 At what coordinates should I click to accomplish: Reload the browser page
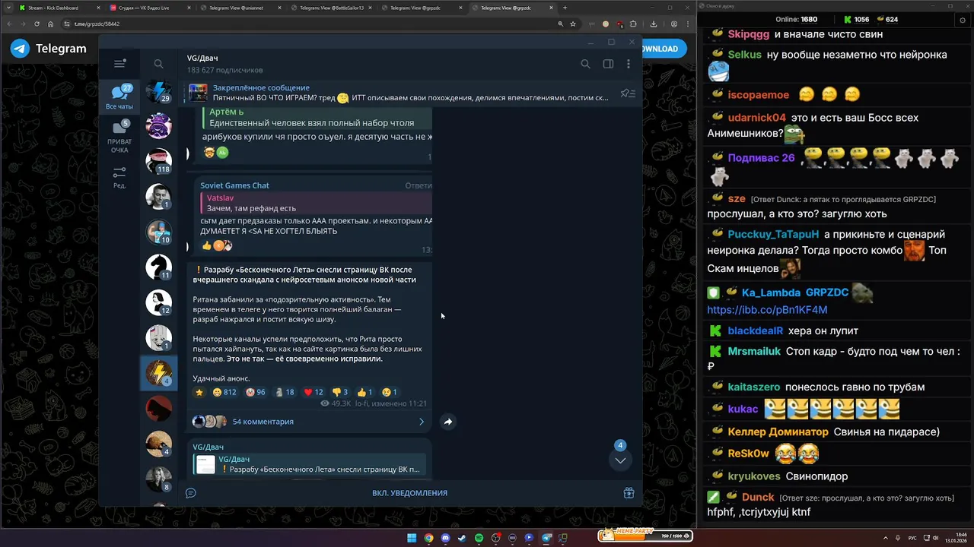[37, 24]
